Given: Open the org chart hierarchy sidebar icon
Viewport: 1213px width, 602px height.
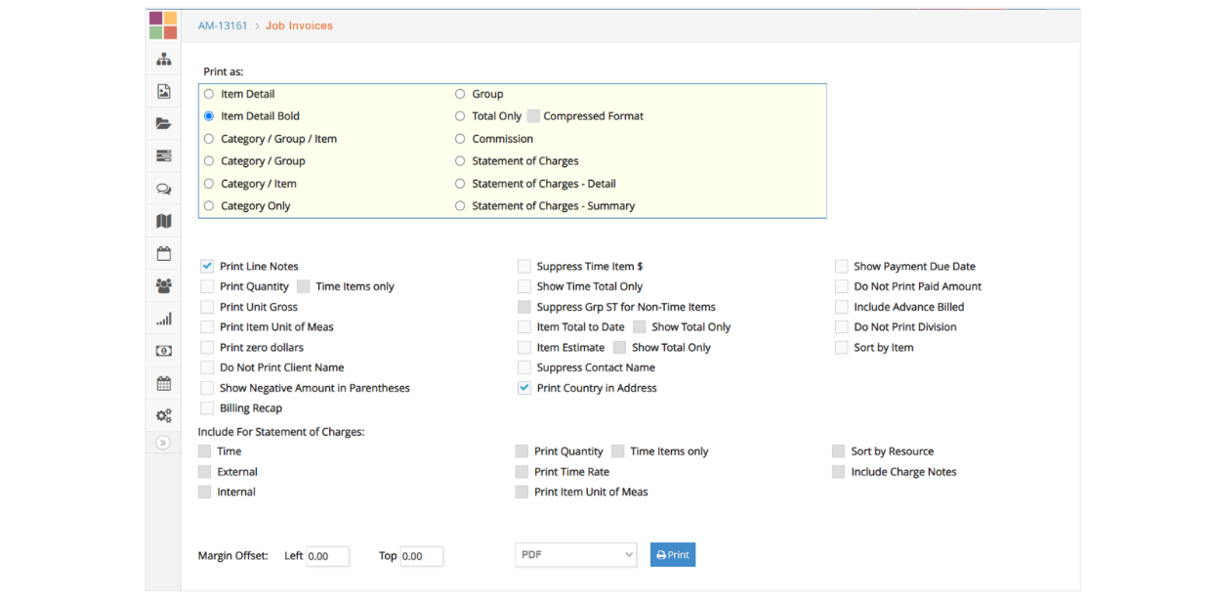Looking at the screenshot, I should tap(163, 60).
